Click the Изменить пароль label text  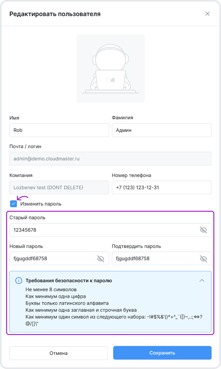(x=41, y=204)
